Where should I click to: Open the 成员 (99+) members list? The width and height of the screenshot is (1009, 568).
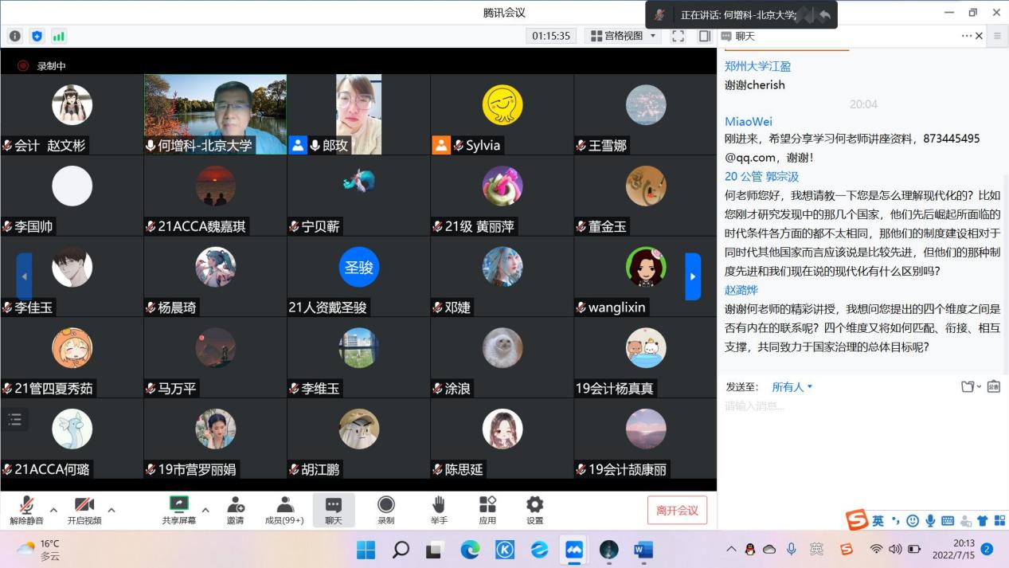pos(284,510)
